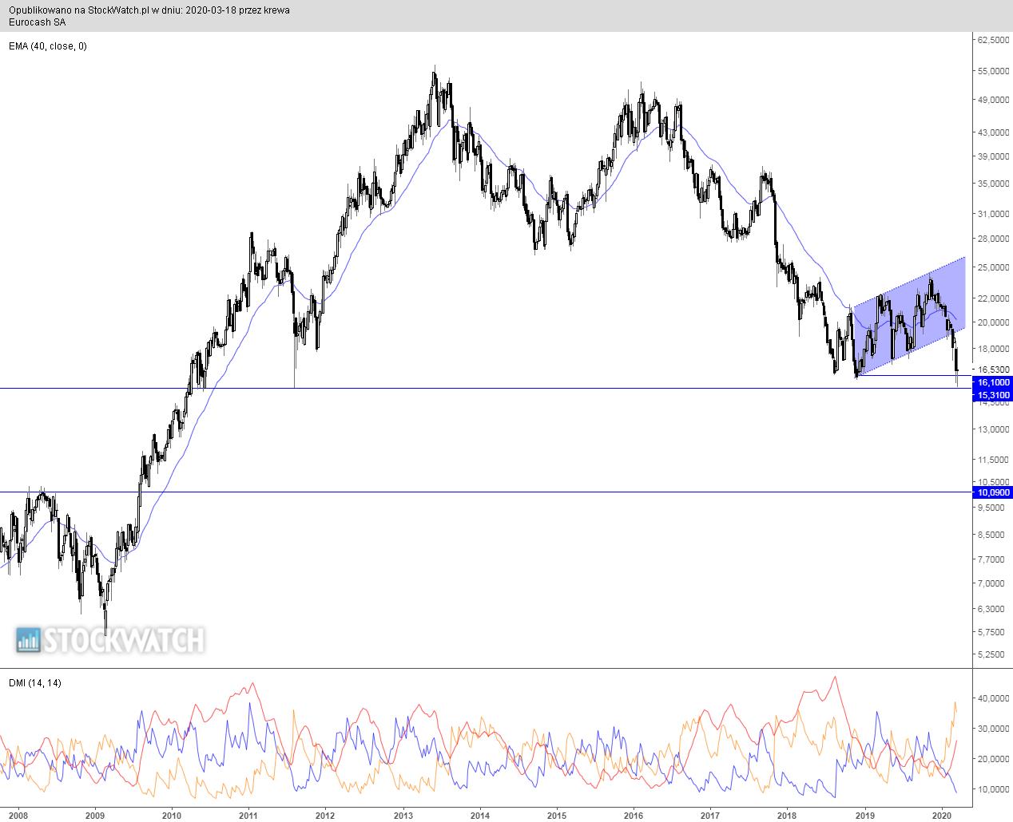This screenshot has width=1013, height=822.
Task: Click the StockWatch.pl publication header text
Action: click(149, 10)
